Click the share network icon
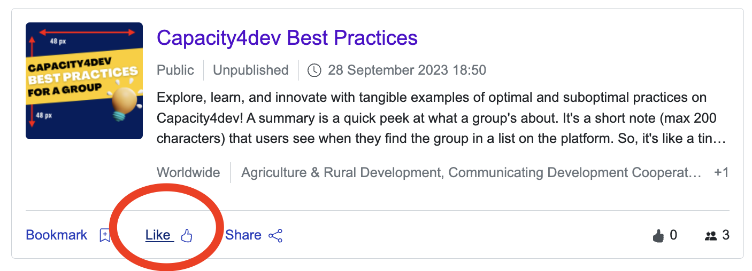This screenshot has width=752, height=271. (x=275, y=235)
